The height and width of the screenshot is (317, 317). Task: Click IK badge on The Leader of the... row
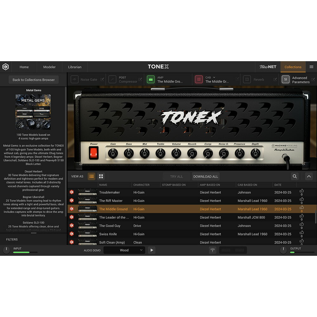(x=72, y=217)
